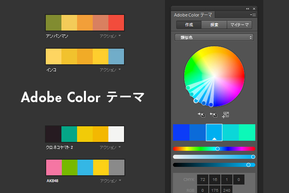Open アクション dropdown for アンパンマン theme
Viewport: 289px width, 193px height.
pos(110,36)
